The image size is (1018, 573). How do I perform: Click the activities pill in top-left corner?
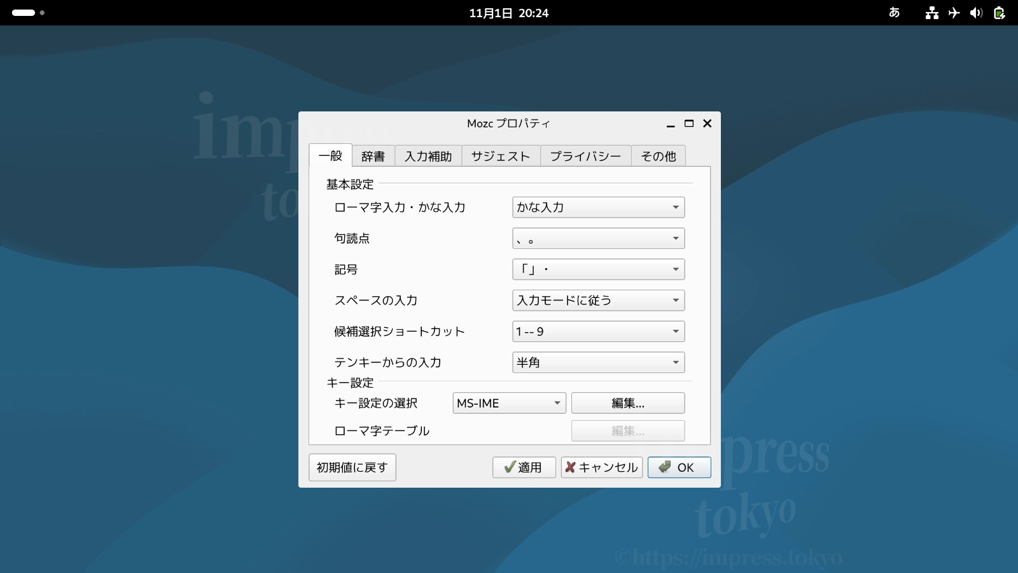point(28,13)
